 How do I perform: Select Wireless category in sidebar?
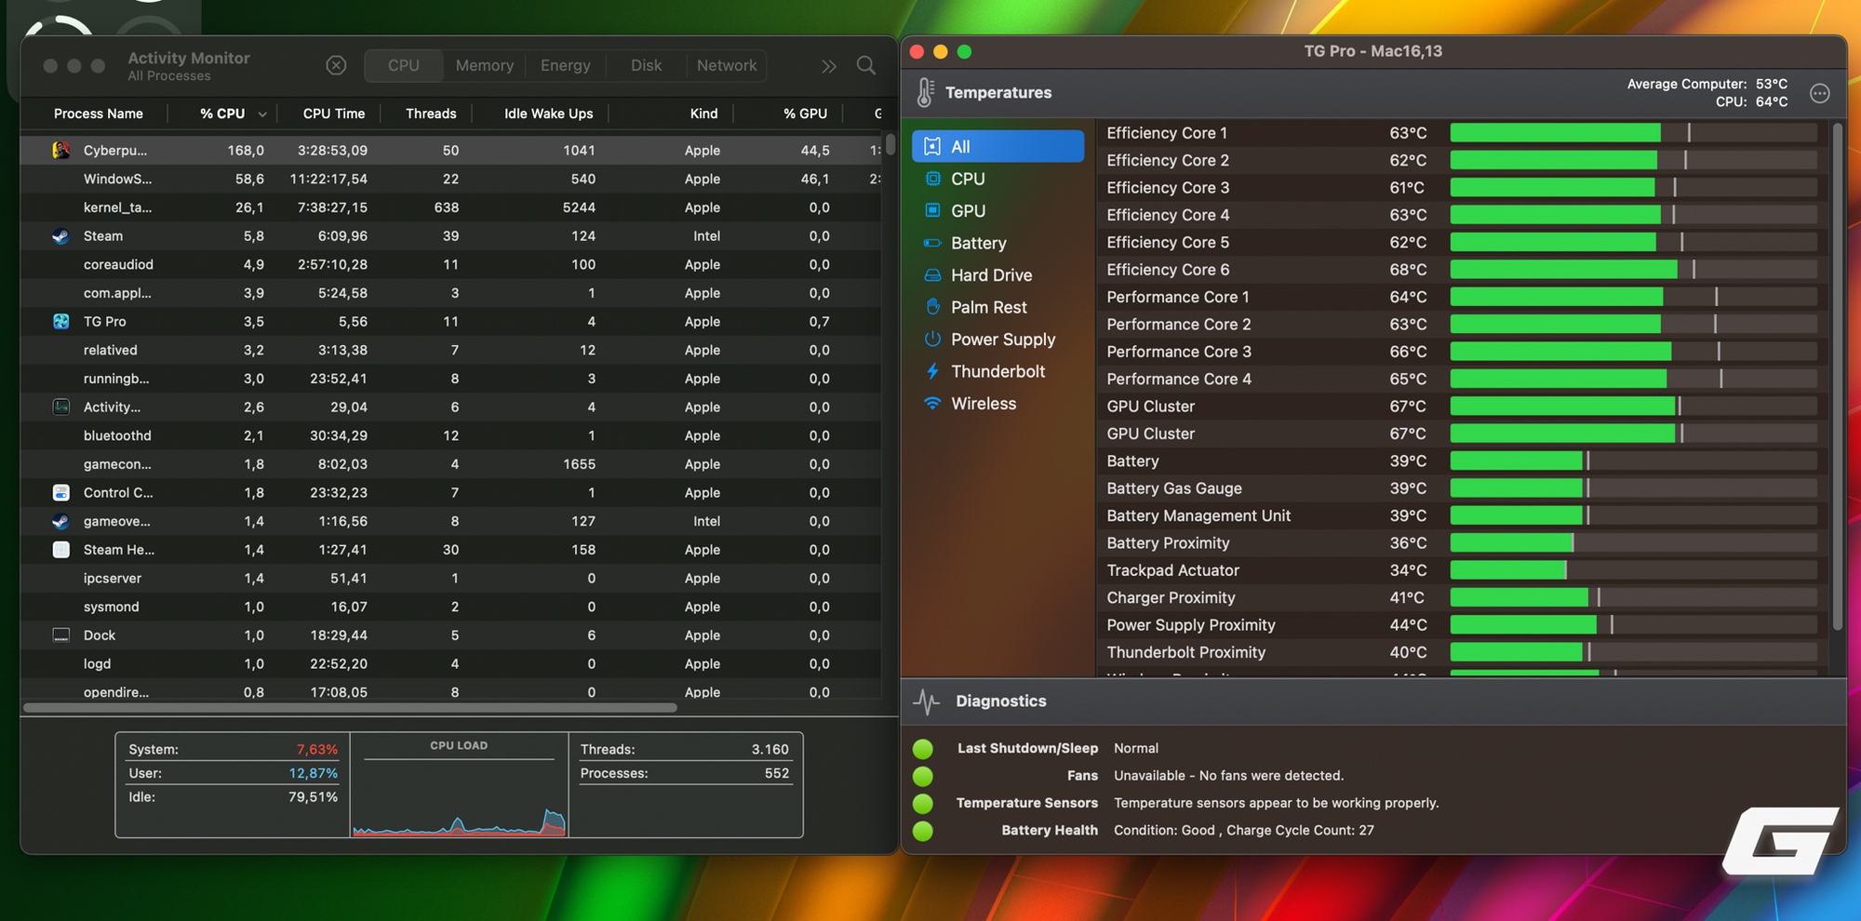coord(997,404)
